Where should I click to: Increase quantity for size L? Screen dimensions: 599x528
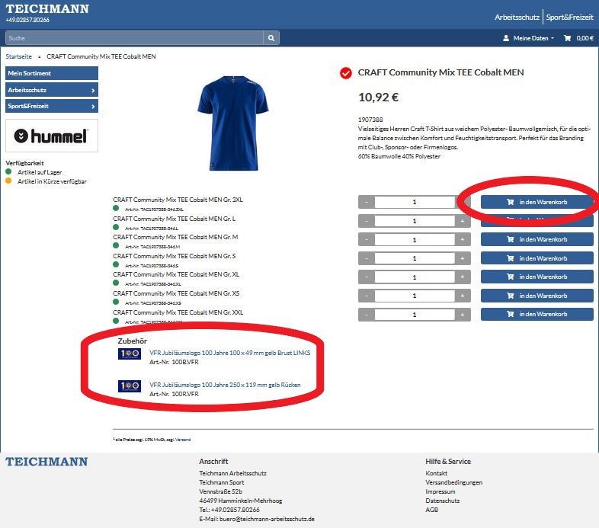(x=462, y=221)
